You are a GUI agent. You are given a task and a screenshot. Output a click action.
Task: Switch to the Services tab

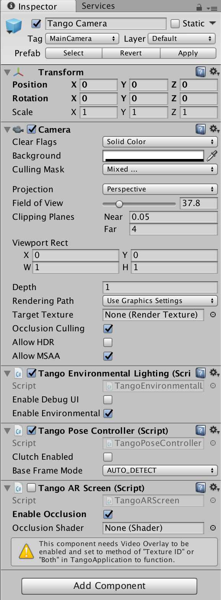(98, 6)
